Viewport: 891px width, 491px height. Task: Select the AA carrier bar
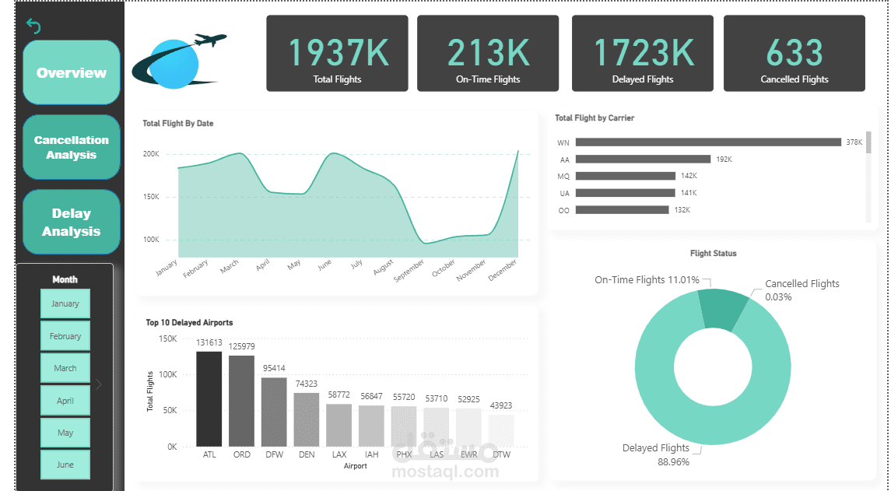coord(643,159)
